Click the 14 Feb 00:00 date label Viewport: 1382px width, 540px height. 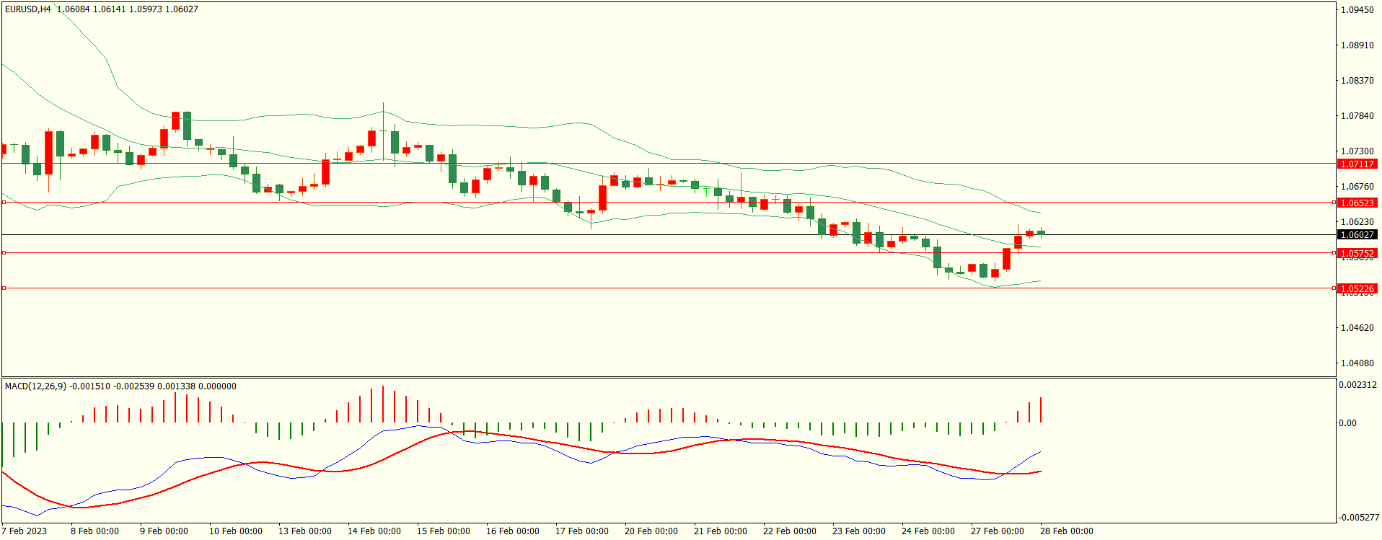[374, 531]
